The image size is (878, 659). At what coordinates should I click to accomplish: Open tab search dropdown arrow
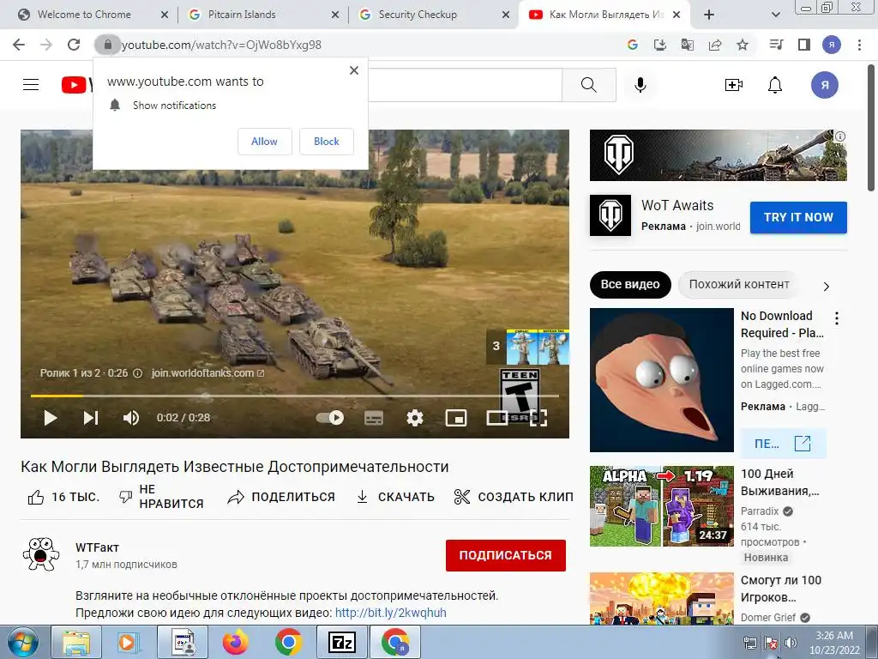click(x=776, y=15)
